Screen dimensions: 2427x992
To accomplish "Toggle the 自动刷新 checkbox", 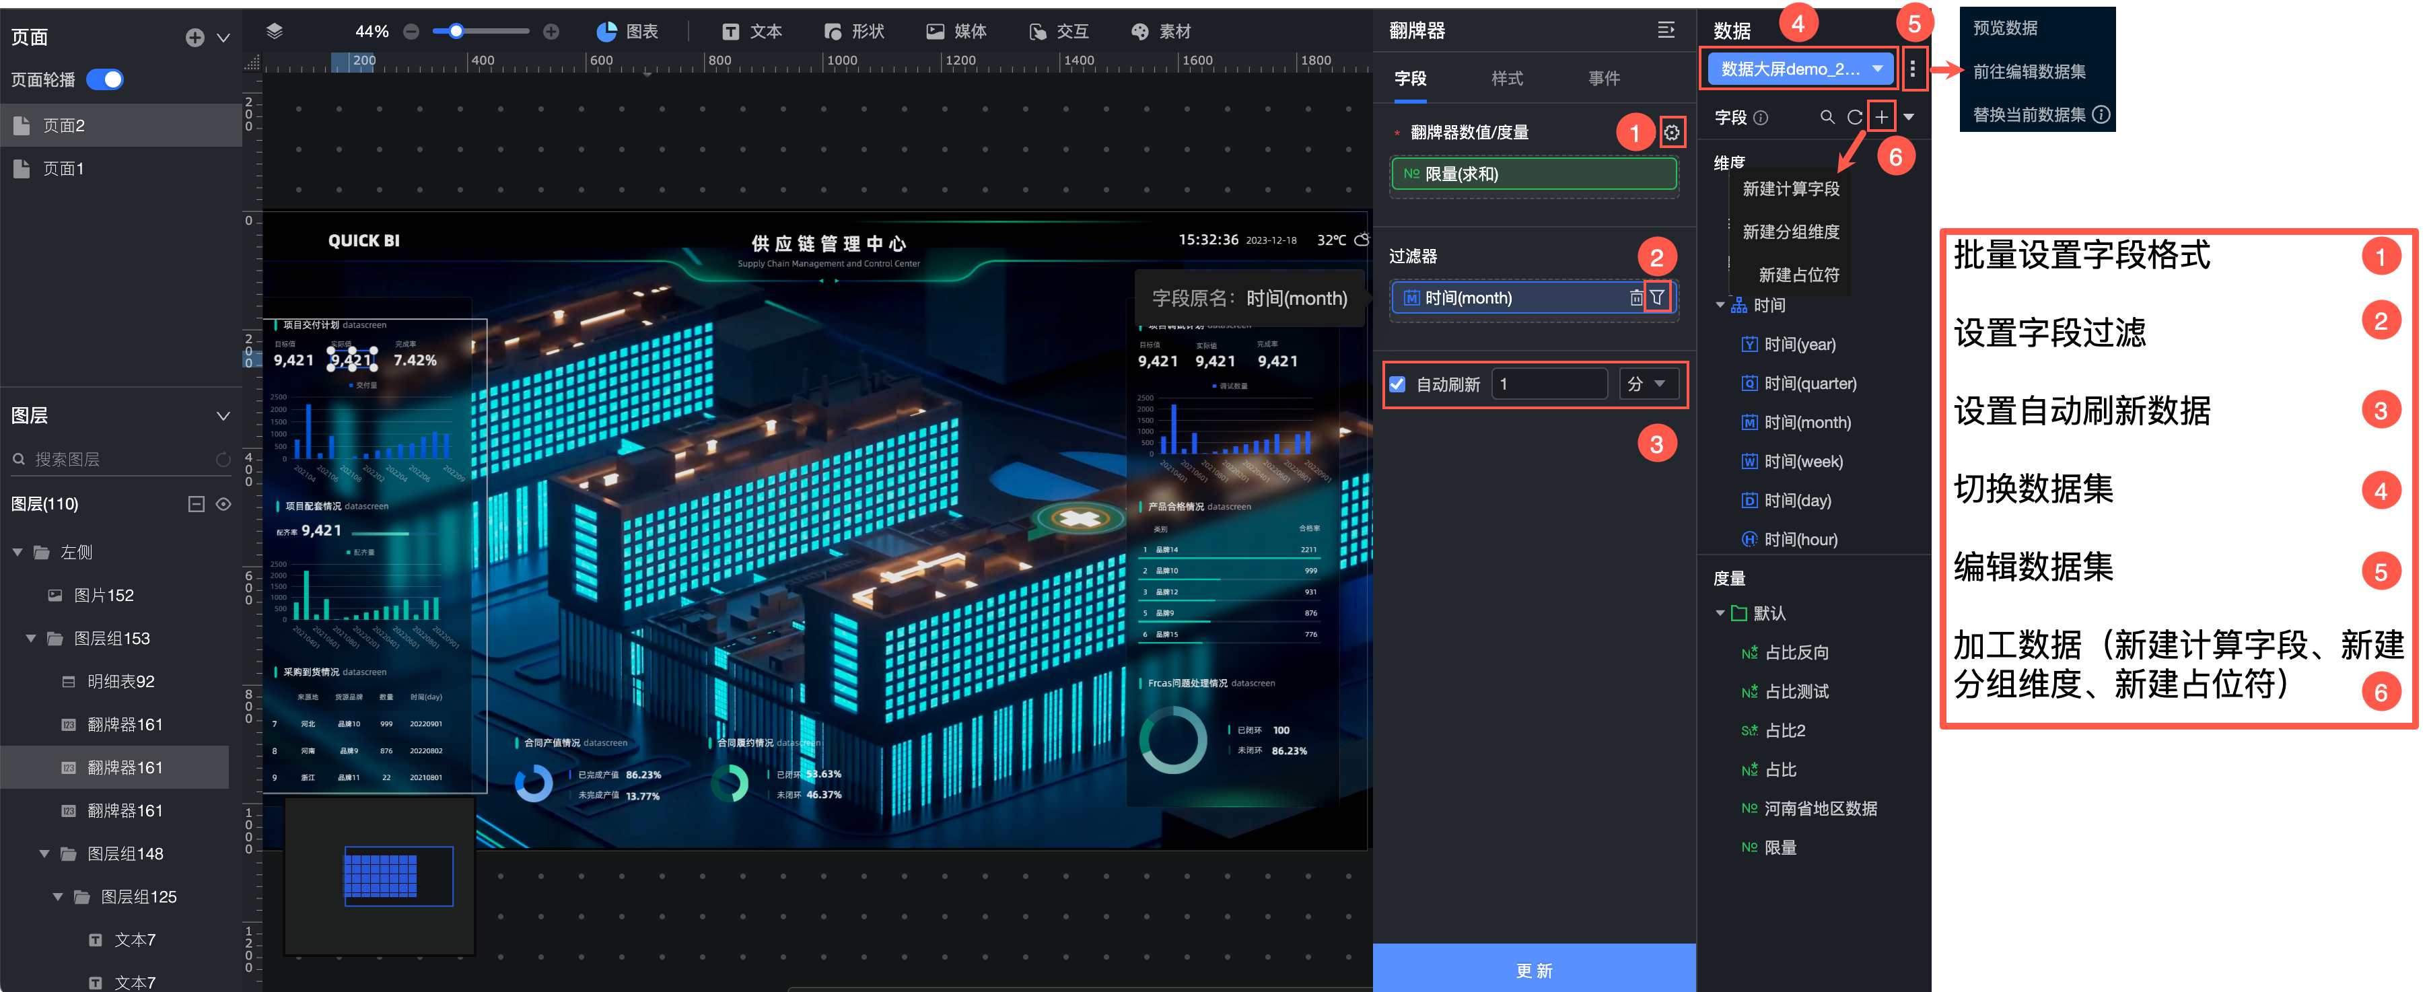I will coord(1397,384).
